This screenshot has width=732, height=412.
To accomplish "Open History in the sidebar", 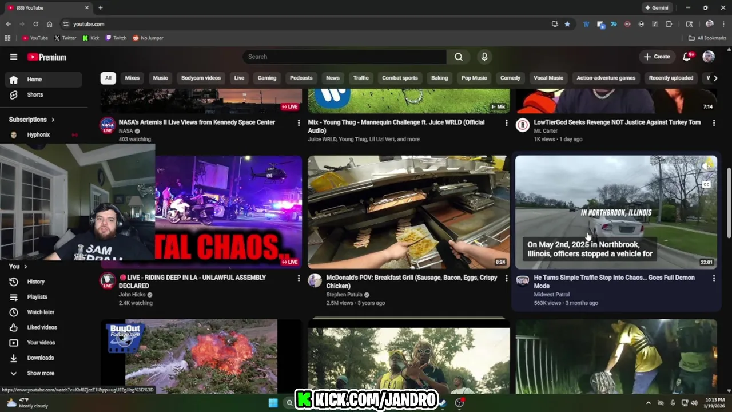I will point(43,282).
